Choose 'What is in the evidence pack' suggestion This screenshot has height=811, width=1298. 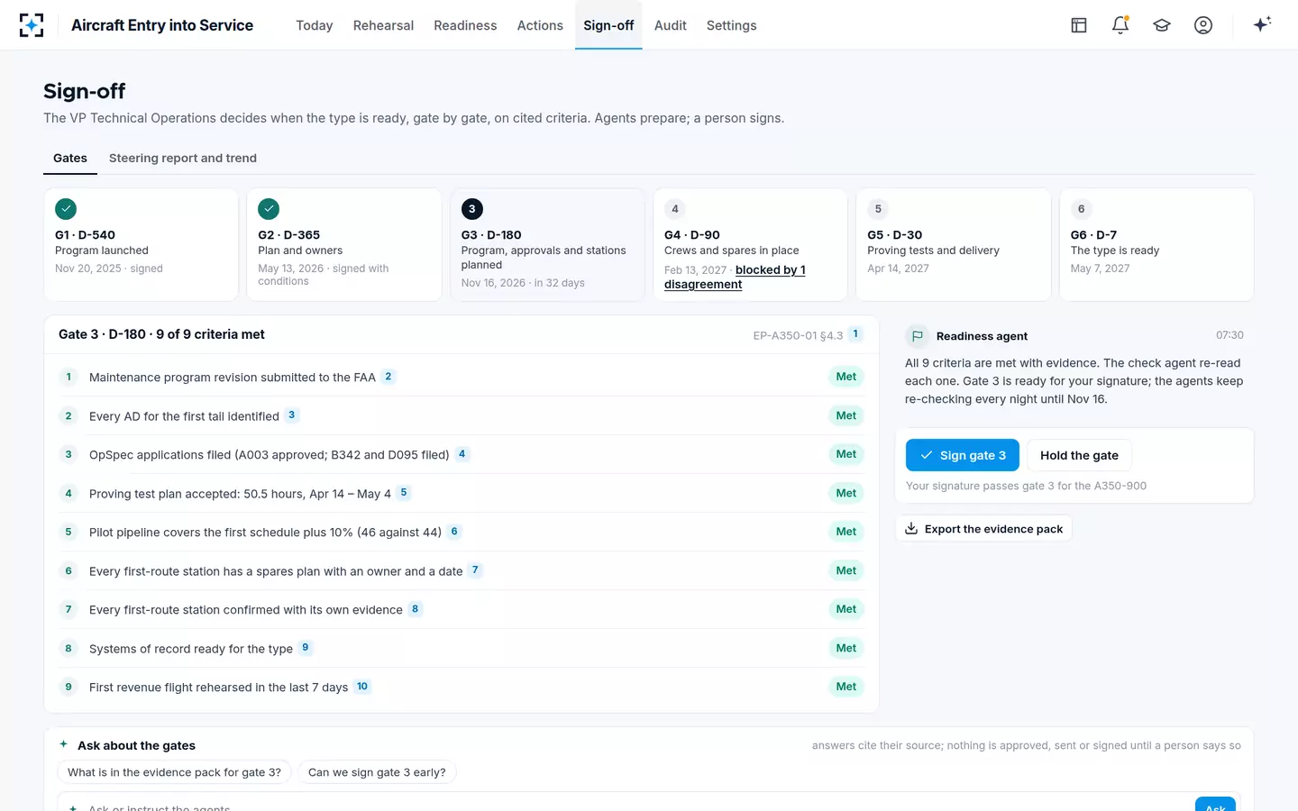pyautogui.click(x=175, y=772)
